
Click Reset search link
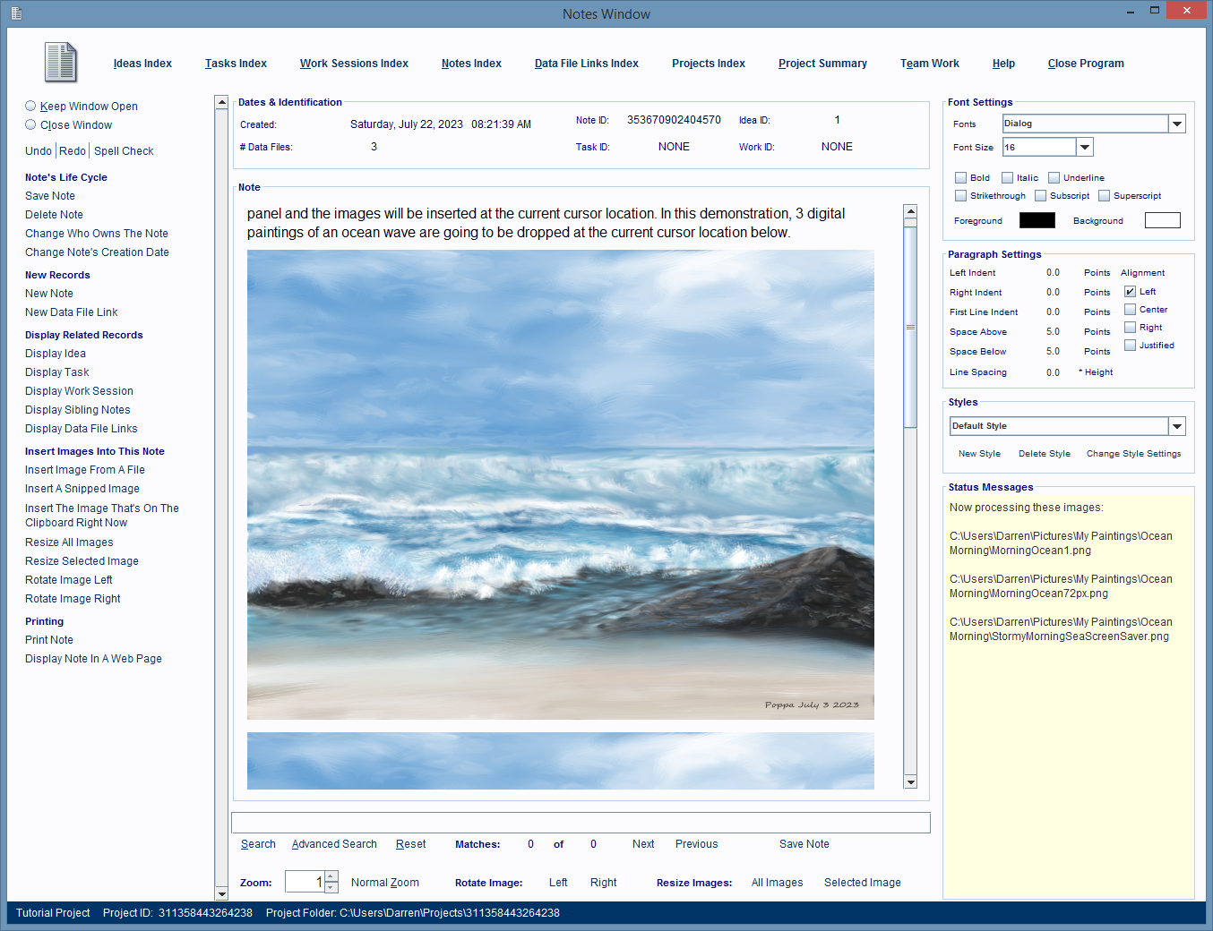[410, 844]
